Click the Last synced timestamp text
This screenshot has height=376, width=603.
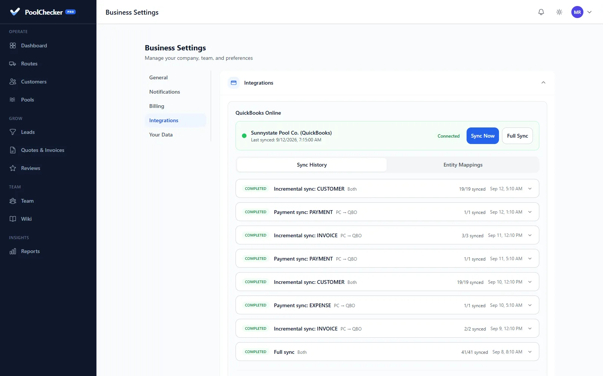point(286,140)
